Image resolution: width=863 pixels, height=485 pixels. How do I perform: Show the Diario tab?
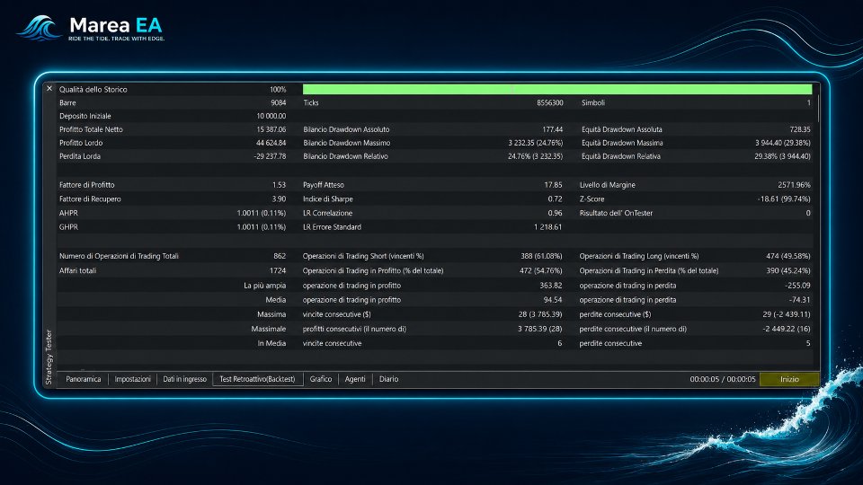pyautogui.click(x=388, y=379)
